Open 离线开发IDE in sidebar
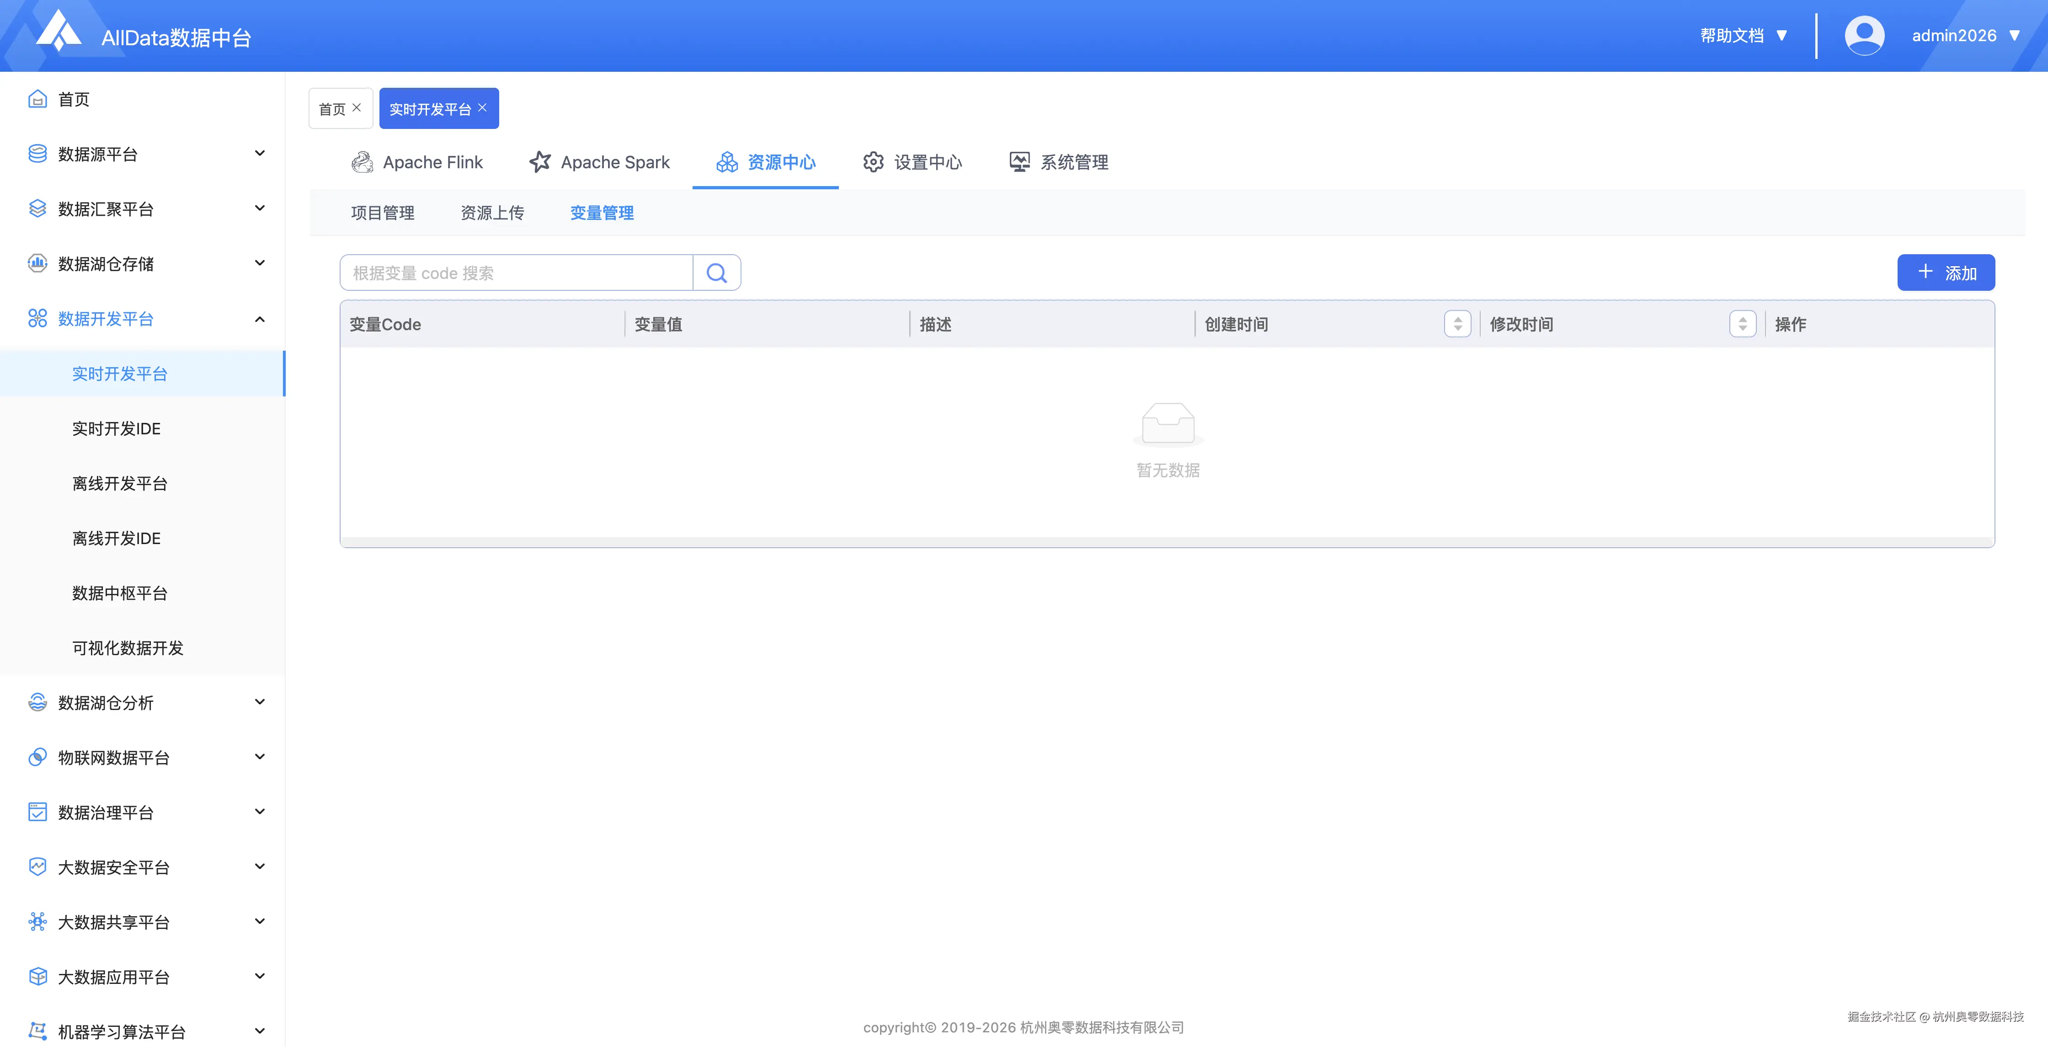This screenshot has width=2048, height=1047. (142, 538)
